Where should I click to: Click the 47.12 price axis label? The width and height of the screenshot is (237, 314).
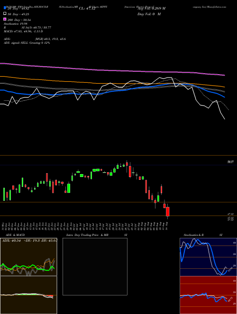(231, 214)
